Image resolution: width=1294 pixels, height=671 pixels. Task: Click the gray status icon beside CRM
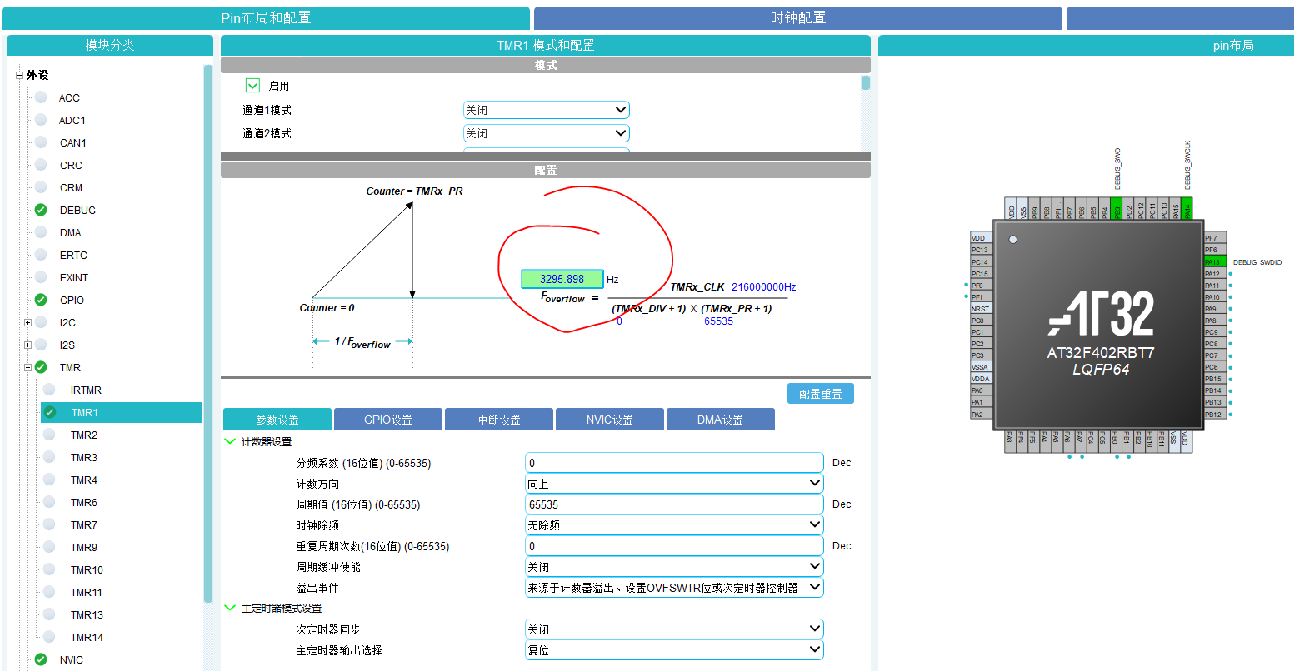point(40,187)
